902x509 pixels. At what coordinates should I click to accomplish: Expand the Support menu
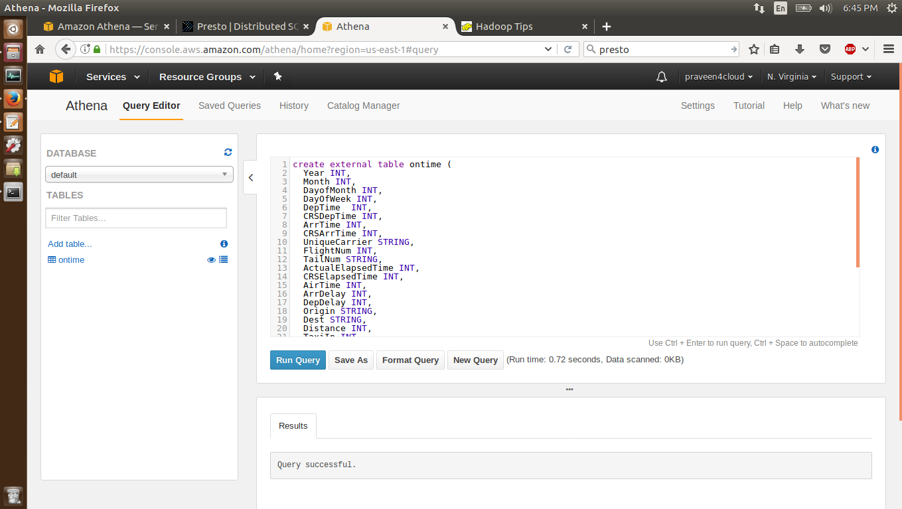click(x=851, y=77)
